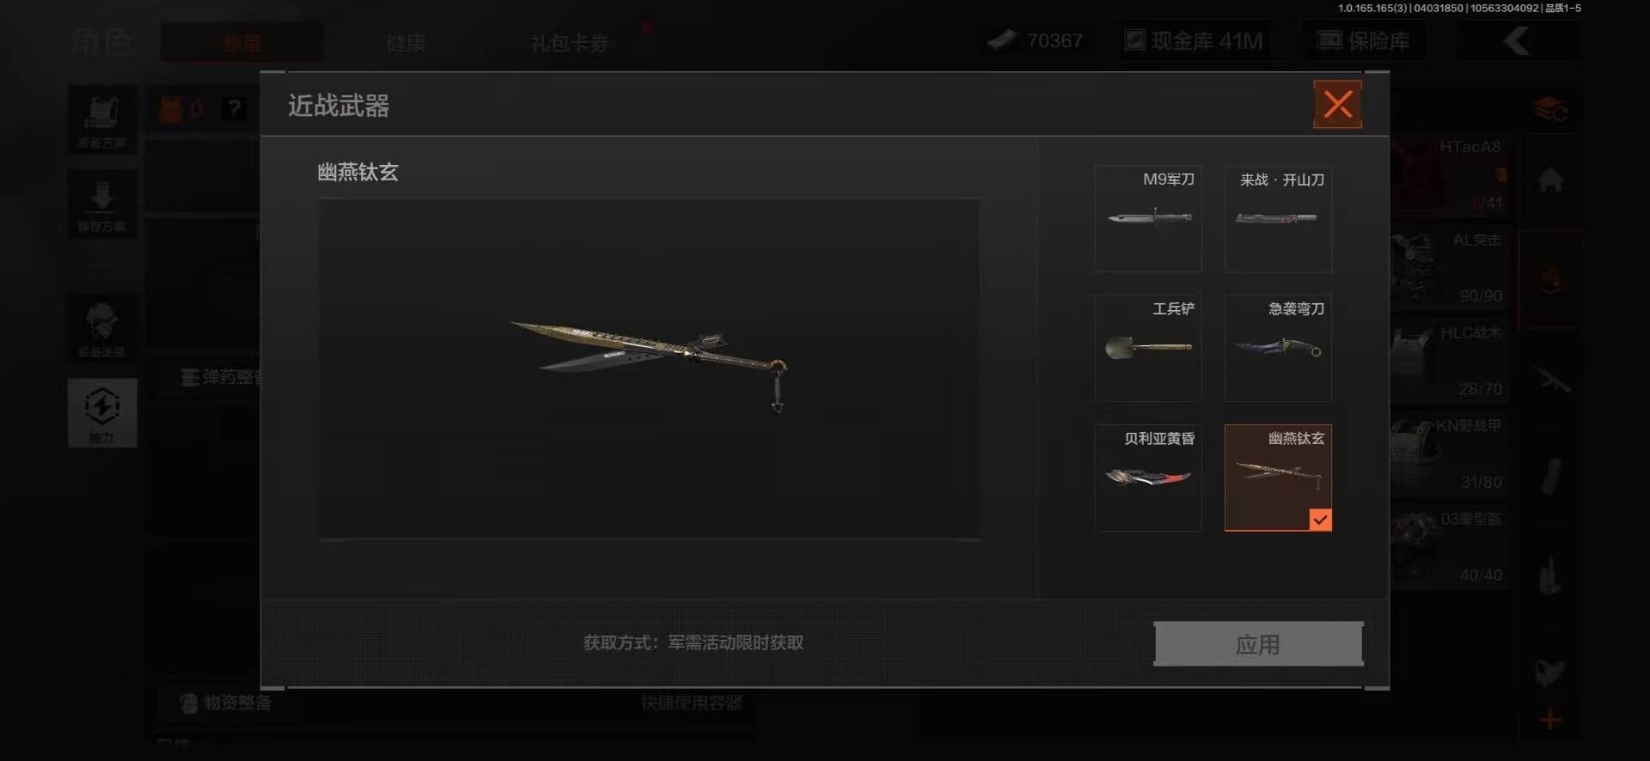The height and width of the screenshot is (761, 1650).
Task: Open the 装备涂装 helmet icon
Action: [x=102, y=328]
